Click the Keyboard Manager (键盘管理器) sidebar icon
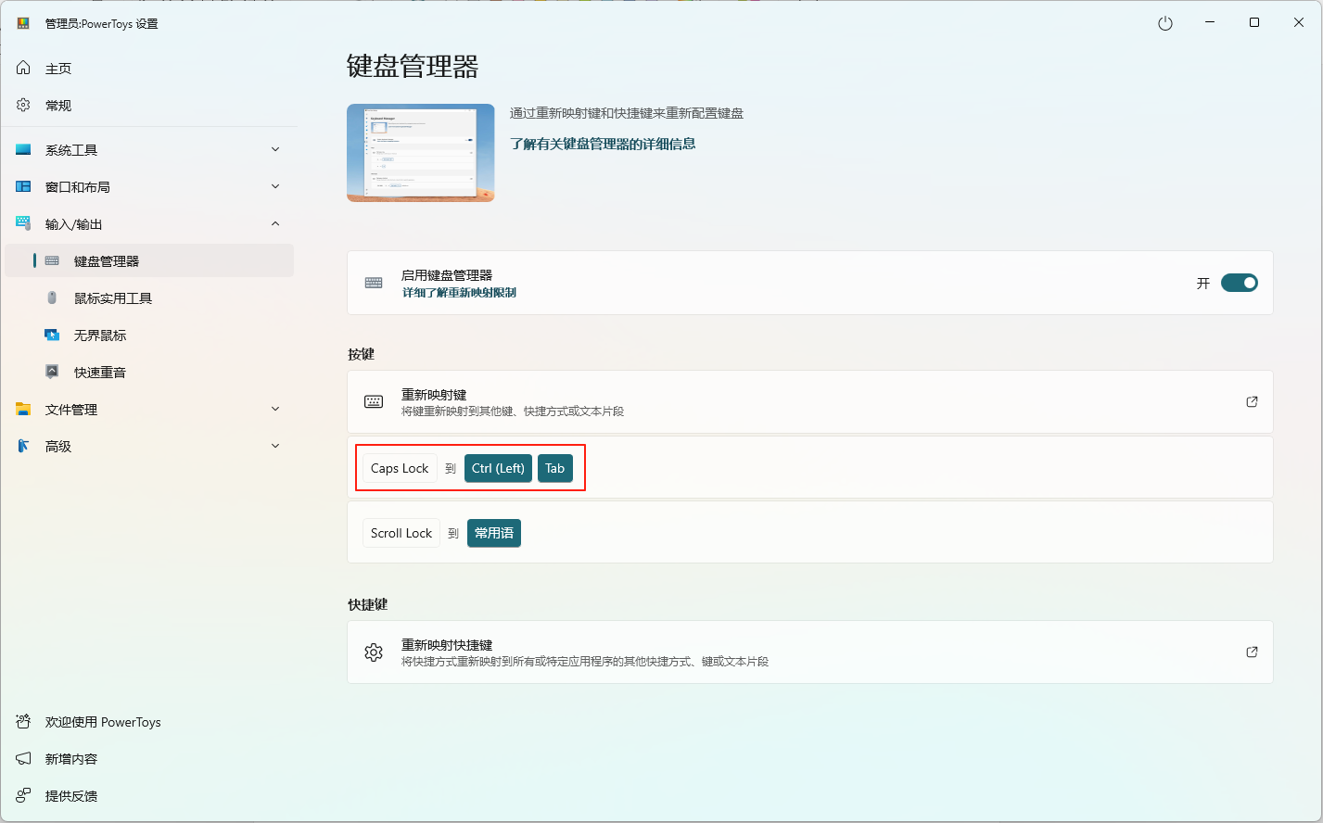 [52, 260]
